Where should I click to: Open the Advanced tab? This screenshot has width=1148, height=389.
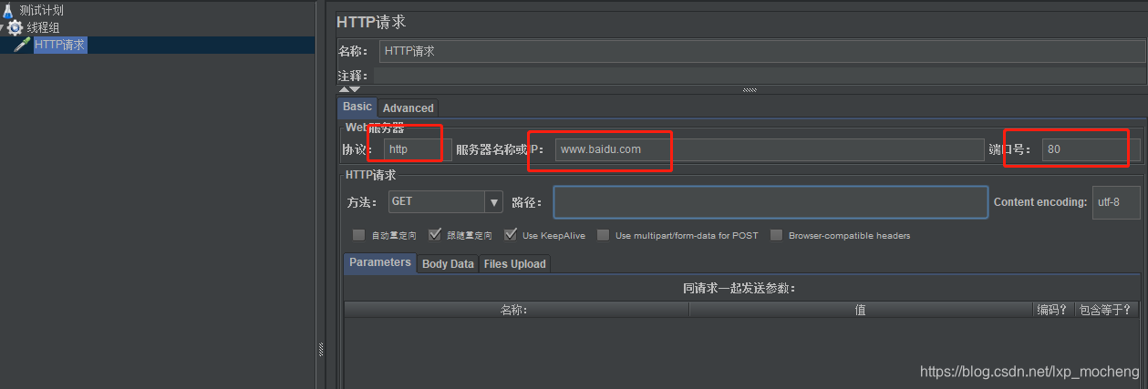click(408, 108)
